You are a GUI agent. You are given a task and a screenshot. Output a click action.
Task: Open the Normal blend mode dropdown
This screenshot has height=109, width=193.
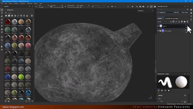(x=161, y=21)
